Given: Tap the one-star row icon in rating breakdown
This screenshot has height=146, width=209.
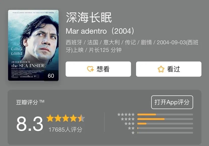Looking at the screenshot, I should tap(133, 133).
